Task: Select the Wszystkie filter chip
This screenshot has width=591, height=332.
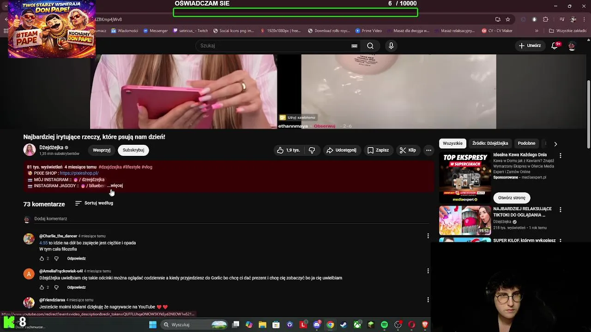Action: click(x=452, y=143)
